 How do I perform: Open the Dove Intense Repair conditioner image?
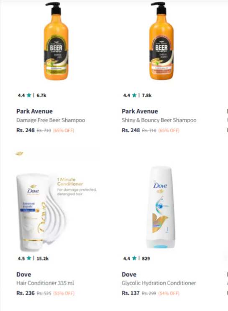point(56,212)
